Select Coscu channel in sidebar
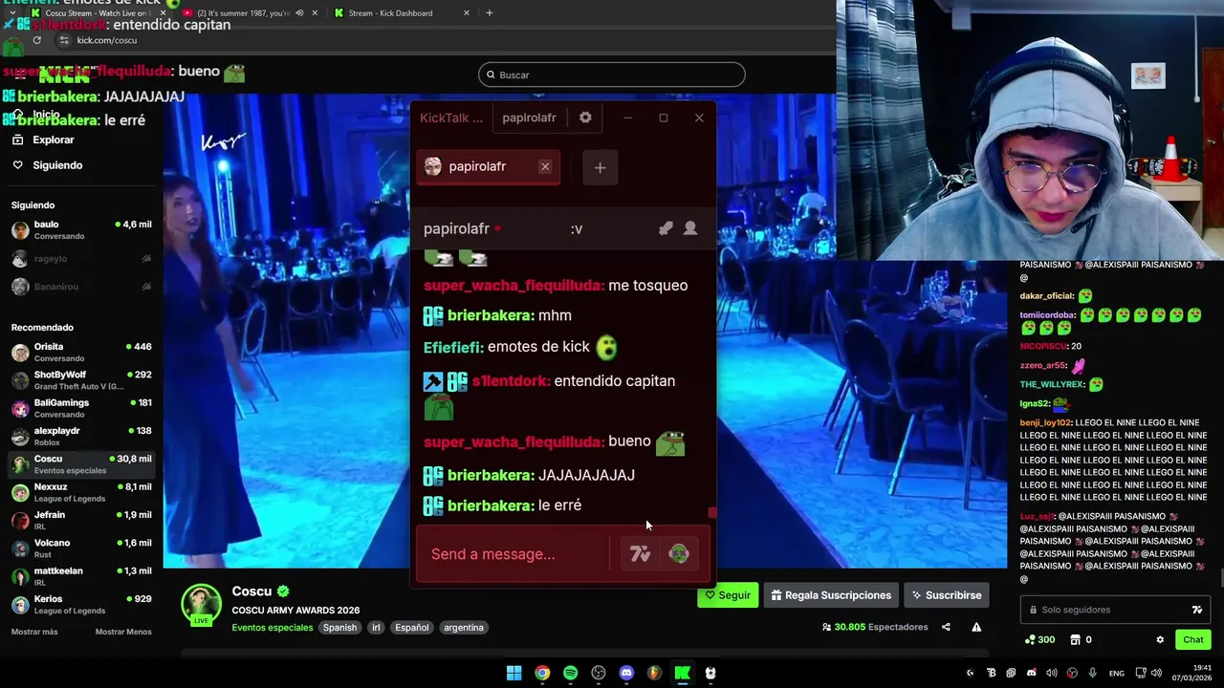Viewport: 1224px width, 688px height. (x=81, y=464)
